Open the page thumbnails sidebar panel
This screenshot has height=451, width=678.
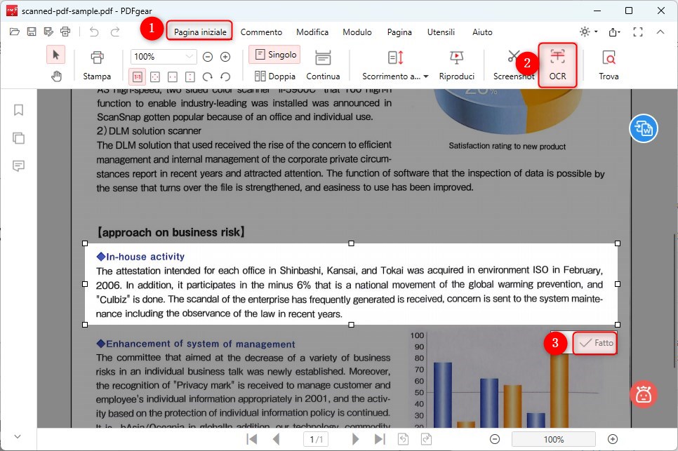[18, 138]
